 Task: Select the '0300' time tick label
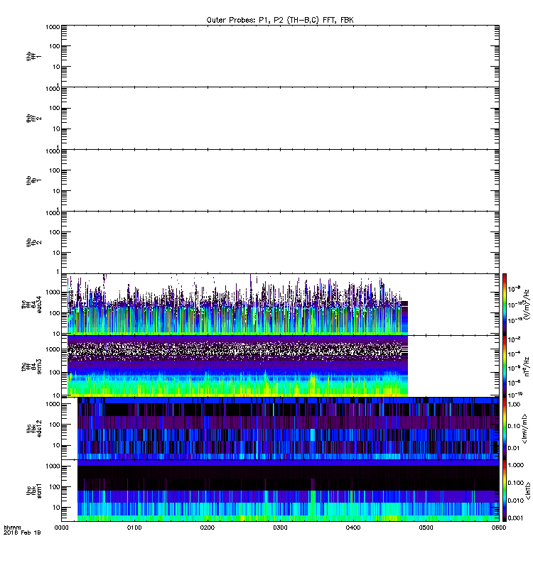pyautogui.click(x=280, y=528)
